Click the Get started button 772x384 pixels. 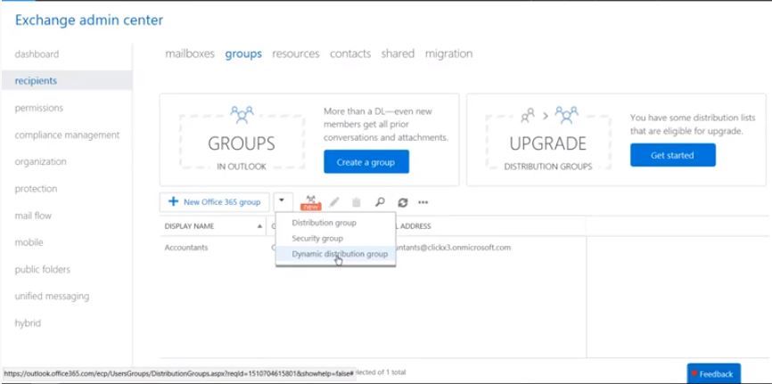(x=672, y=155)
